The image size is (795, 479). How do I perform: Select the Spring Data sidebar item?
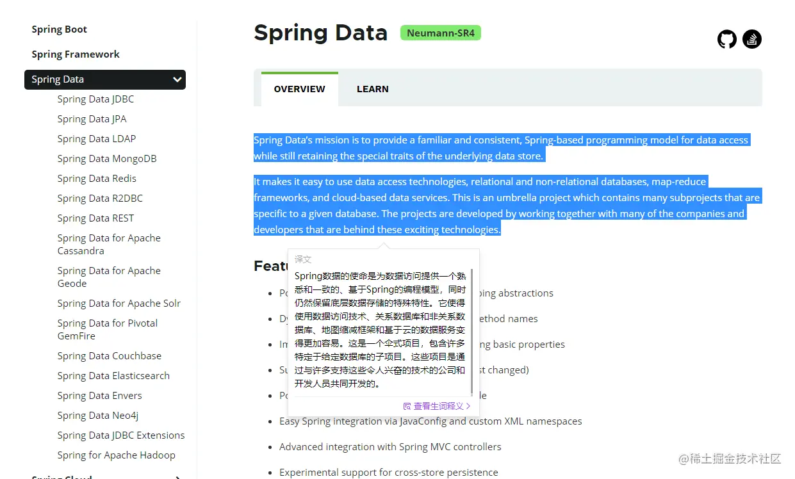[105, 79]
